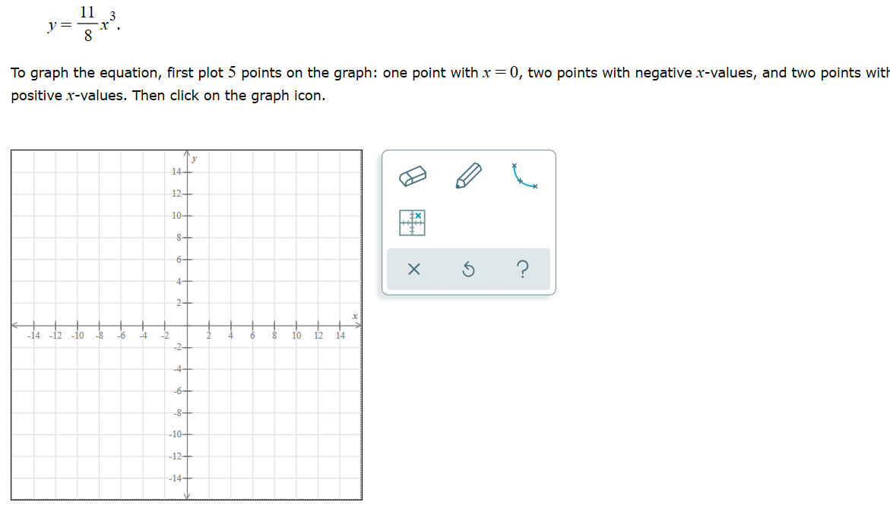This screenshot has height=508, width=890.
Task: Click the y-axis label at 14
Action: (176, 172)
